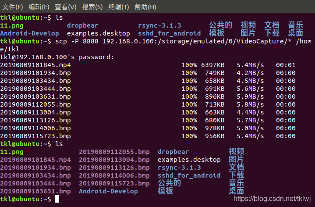Click sshd_for_android in the final ls output

pyautogui.click(x=189, y=175)
